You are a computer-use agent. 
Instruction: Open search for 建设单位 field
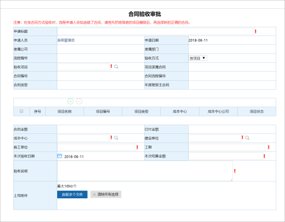(x=247, y=138)
